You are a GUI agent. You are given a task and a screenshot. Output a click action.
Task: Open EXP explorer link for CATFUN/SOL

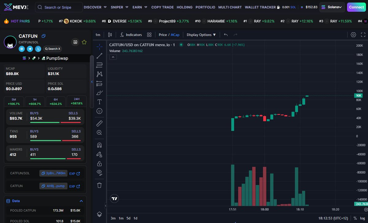[75, 174]
